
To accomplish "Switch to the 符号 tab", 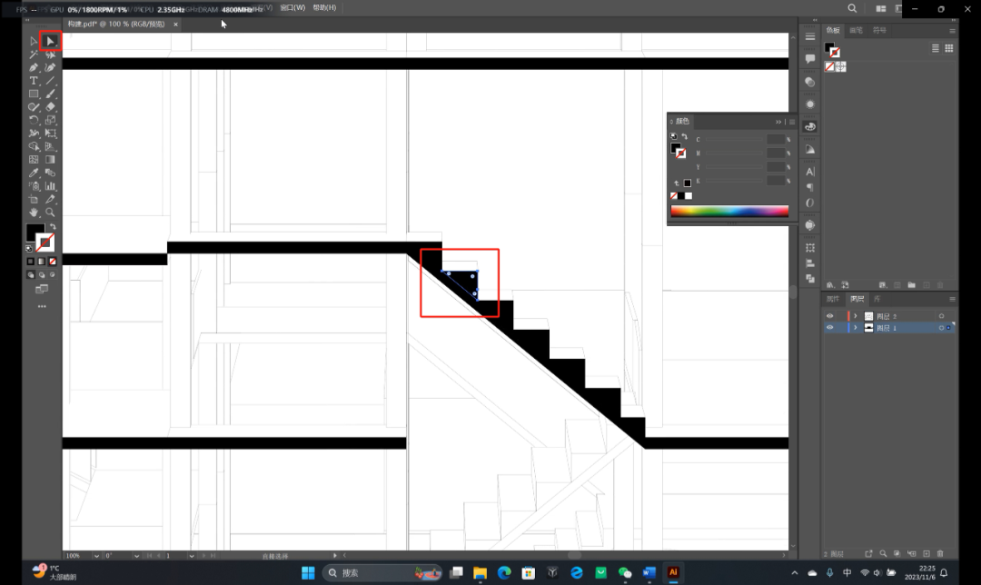I will click(x=879, y=30).
